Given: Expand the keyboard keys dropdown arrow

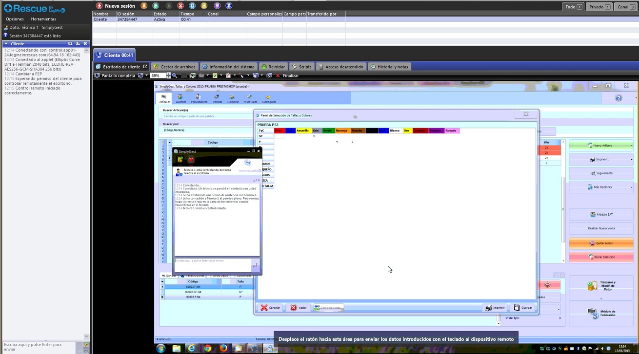Looking at the screenshot, I should click(208, 75).
